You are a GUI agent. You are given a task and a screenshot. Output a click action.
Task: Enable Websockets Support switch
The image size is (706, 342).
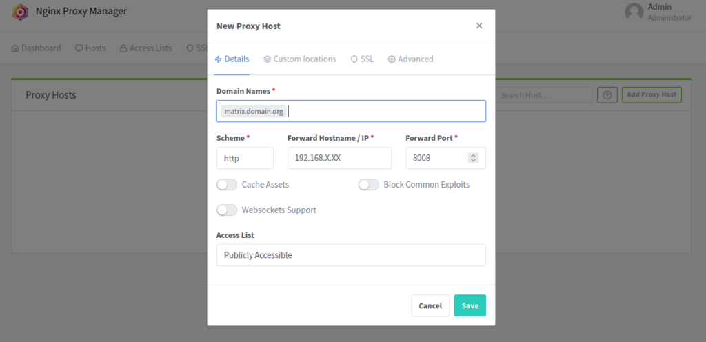click(x=226, y=210)
